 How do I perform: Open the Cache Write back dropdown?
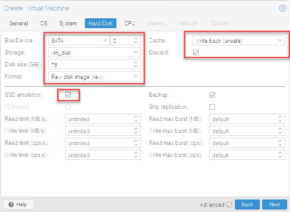coord(239,40)
